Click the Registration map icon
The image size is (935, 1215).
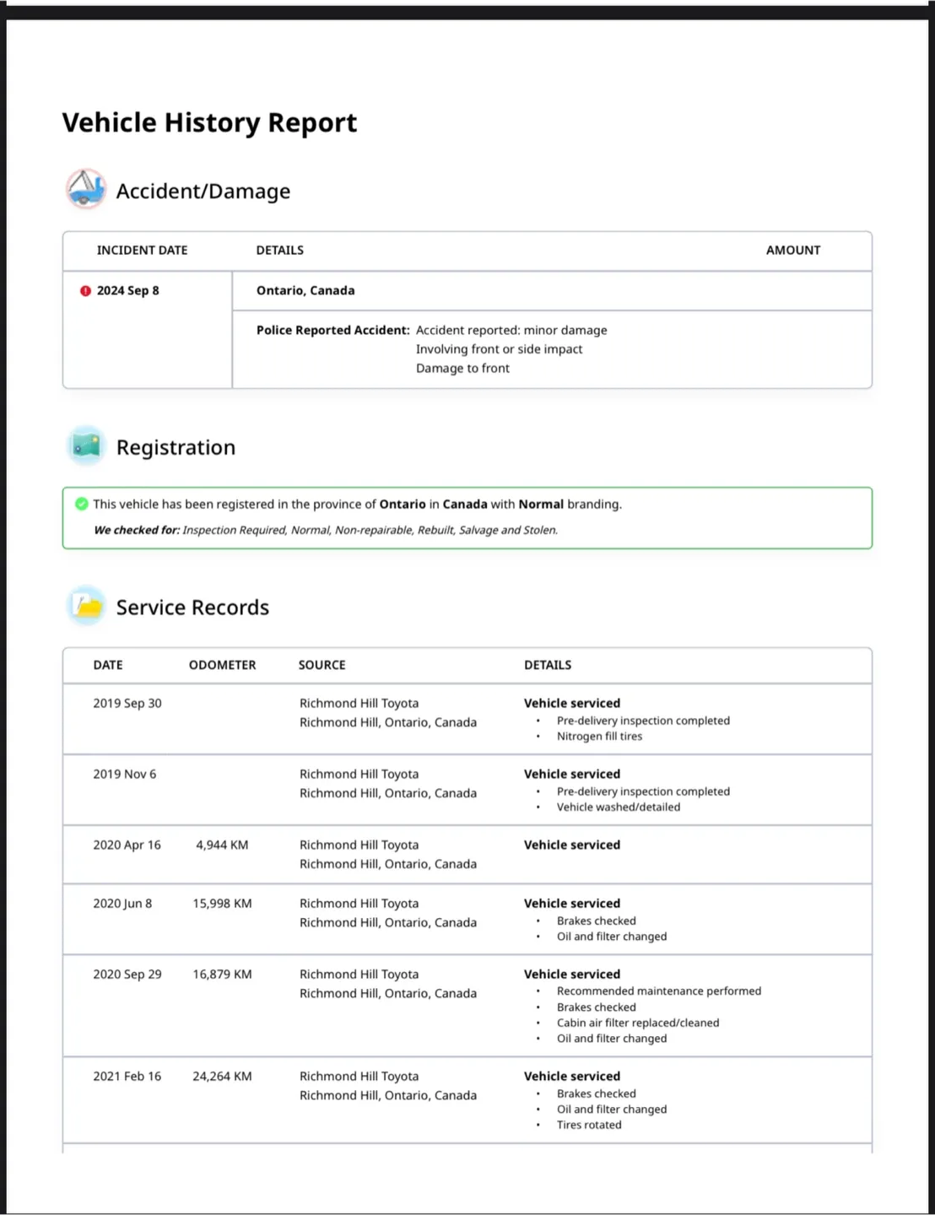(x=86, y=445)
